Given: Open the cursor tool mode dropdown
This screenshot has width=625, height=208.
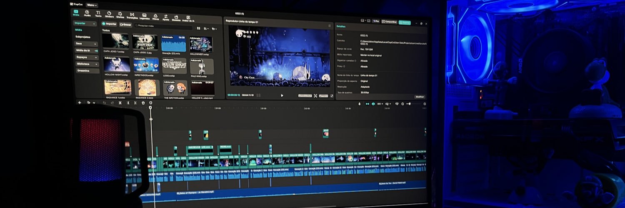Looking at the screenshot, I should (x=94, y=103).
